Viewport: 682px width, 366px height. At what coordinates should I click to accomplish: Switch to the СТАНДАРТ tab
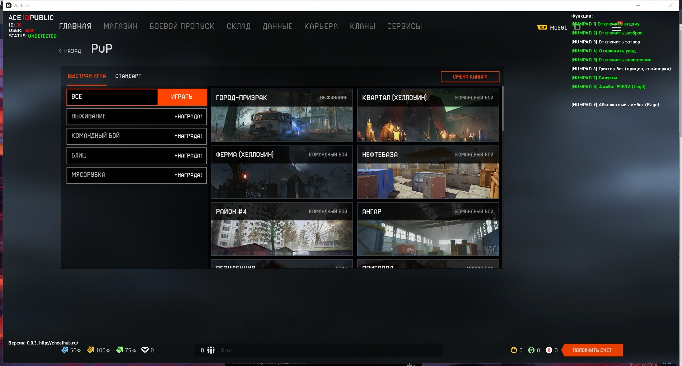point(128,76)
